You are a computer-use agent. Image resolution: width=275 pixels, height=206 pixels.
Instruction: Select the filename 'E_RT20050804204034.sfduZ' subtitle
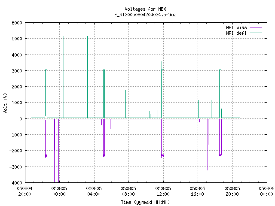point(145,15)
